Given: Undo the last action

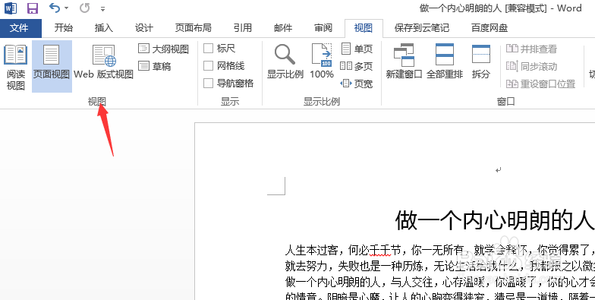Looking at the screenshot, I should click(55, 8).
